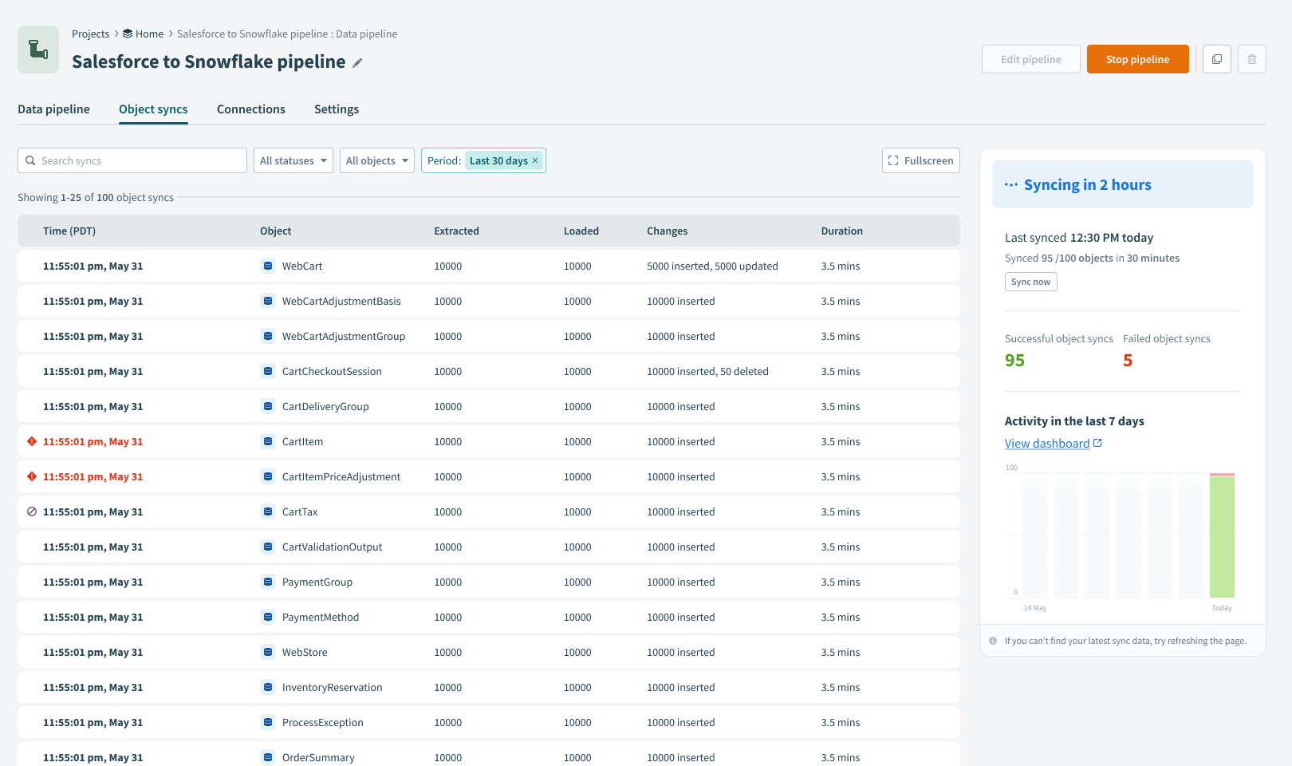Click the error icon on CartItemPriceAdjustment row
This screenshot has height=766, width=1292.
[32, 476]
